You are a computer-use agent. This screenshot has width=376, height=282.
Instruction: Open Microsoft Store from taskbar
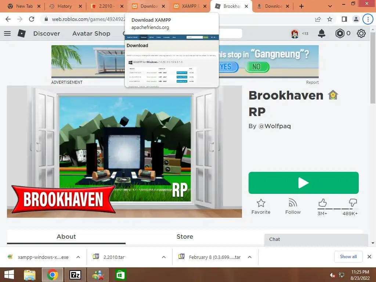(120, 275)
